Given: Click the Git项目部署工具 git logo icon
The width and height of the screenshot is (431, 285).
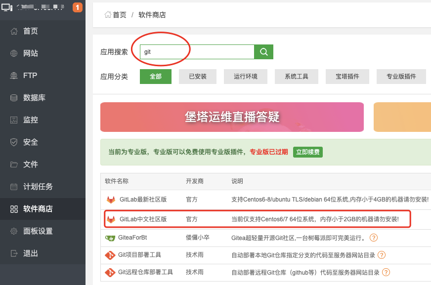Looking at the screenshot, I should [x=110, y=255].
